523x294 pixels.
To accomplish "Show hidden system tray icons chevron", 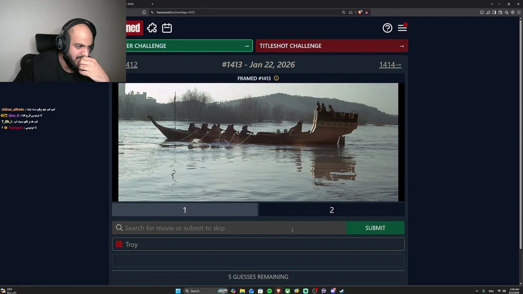I will pyautogui.click(x=476, y=291).
